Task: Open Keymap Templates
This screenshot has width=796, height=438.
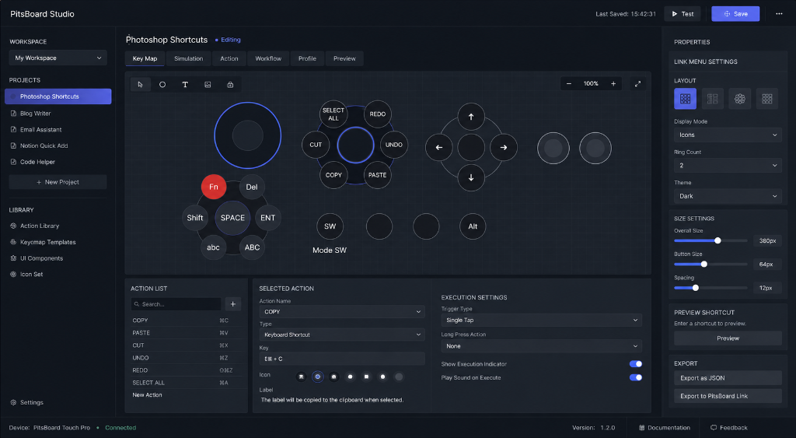Action: coord(43,242)
